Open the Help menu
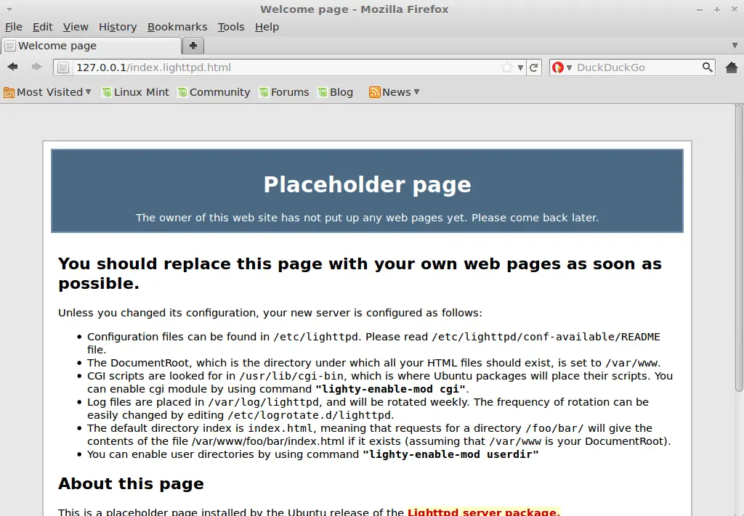Screen dimensions: 744x516 click(267, 27)
